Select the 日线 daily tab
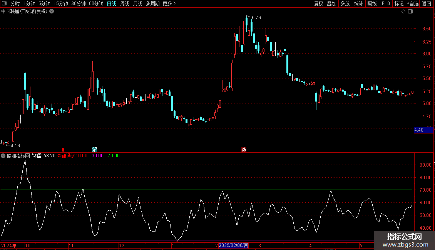The width and height of the screenshot is (435, 250). [x=112, y=3]
